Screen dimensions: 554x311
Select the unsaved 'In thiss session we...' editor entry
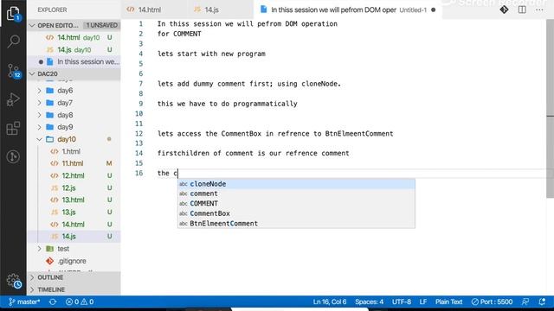click(74, 61)
